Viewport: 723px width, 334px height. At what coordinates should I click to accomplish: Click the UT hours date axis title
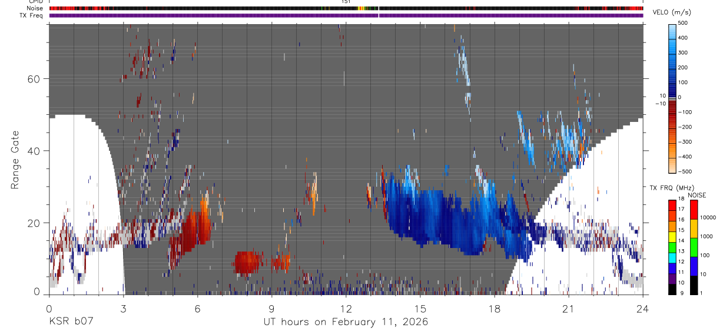tap(345, 322)
